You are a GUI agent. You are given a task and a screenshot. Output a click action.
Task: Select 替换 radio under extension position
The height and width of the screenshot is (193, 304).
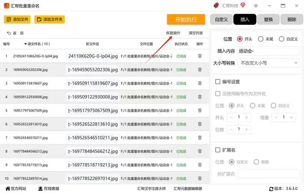[256, 162]
